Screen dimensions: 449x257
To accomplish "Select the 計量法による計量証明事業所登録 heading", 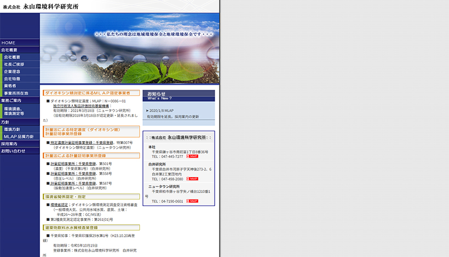I will 91,155.
